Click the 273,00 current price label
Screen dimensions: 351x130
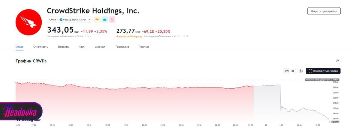point(336,122)
